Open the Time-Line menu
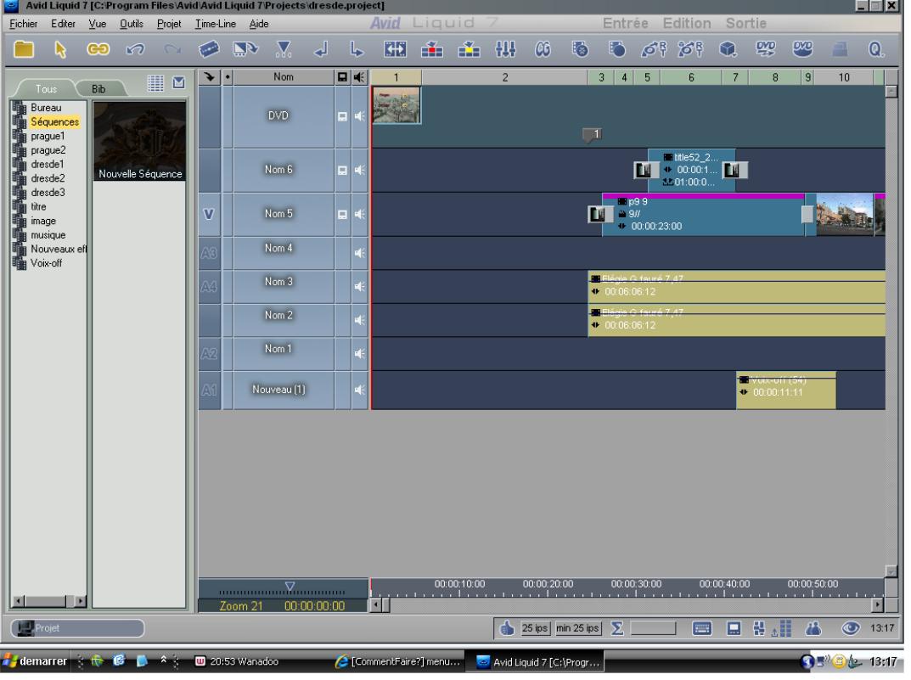 216,24
